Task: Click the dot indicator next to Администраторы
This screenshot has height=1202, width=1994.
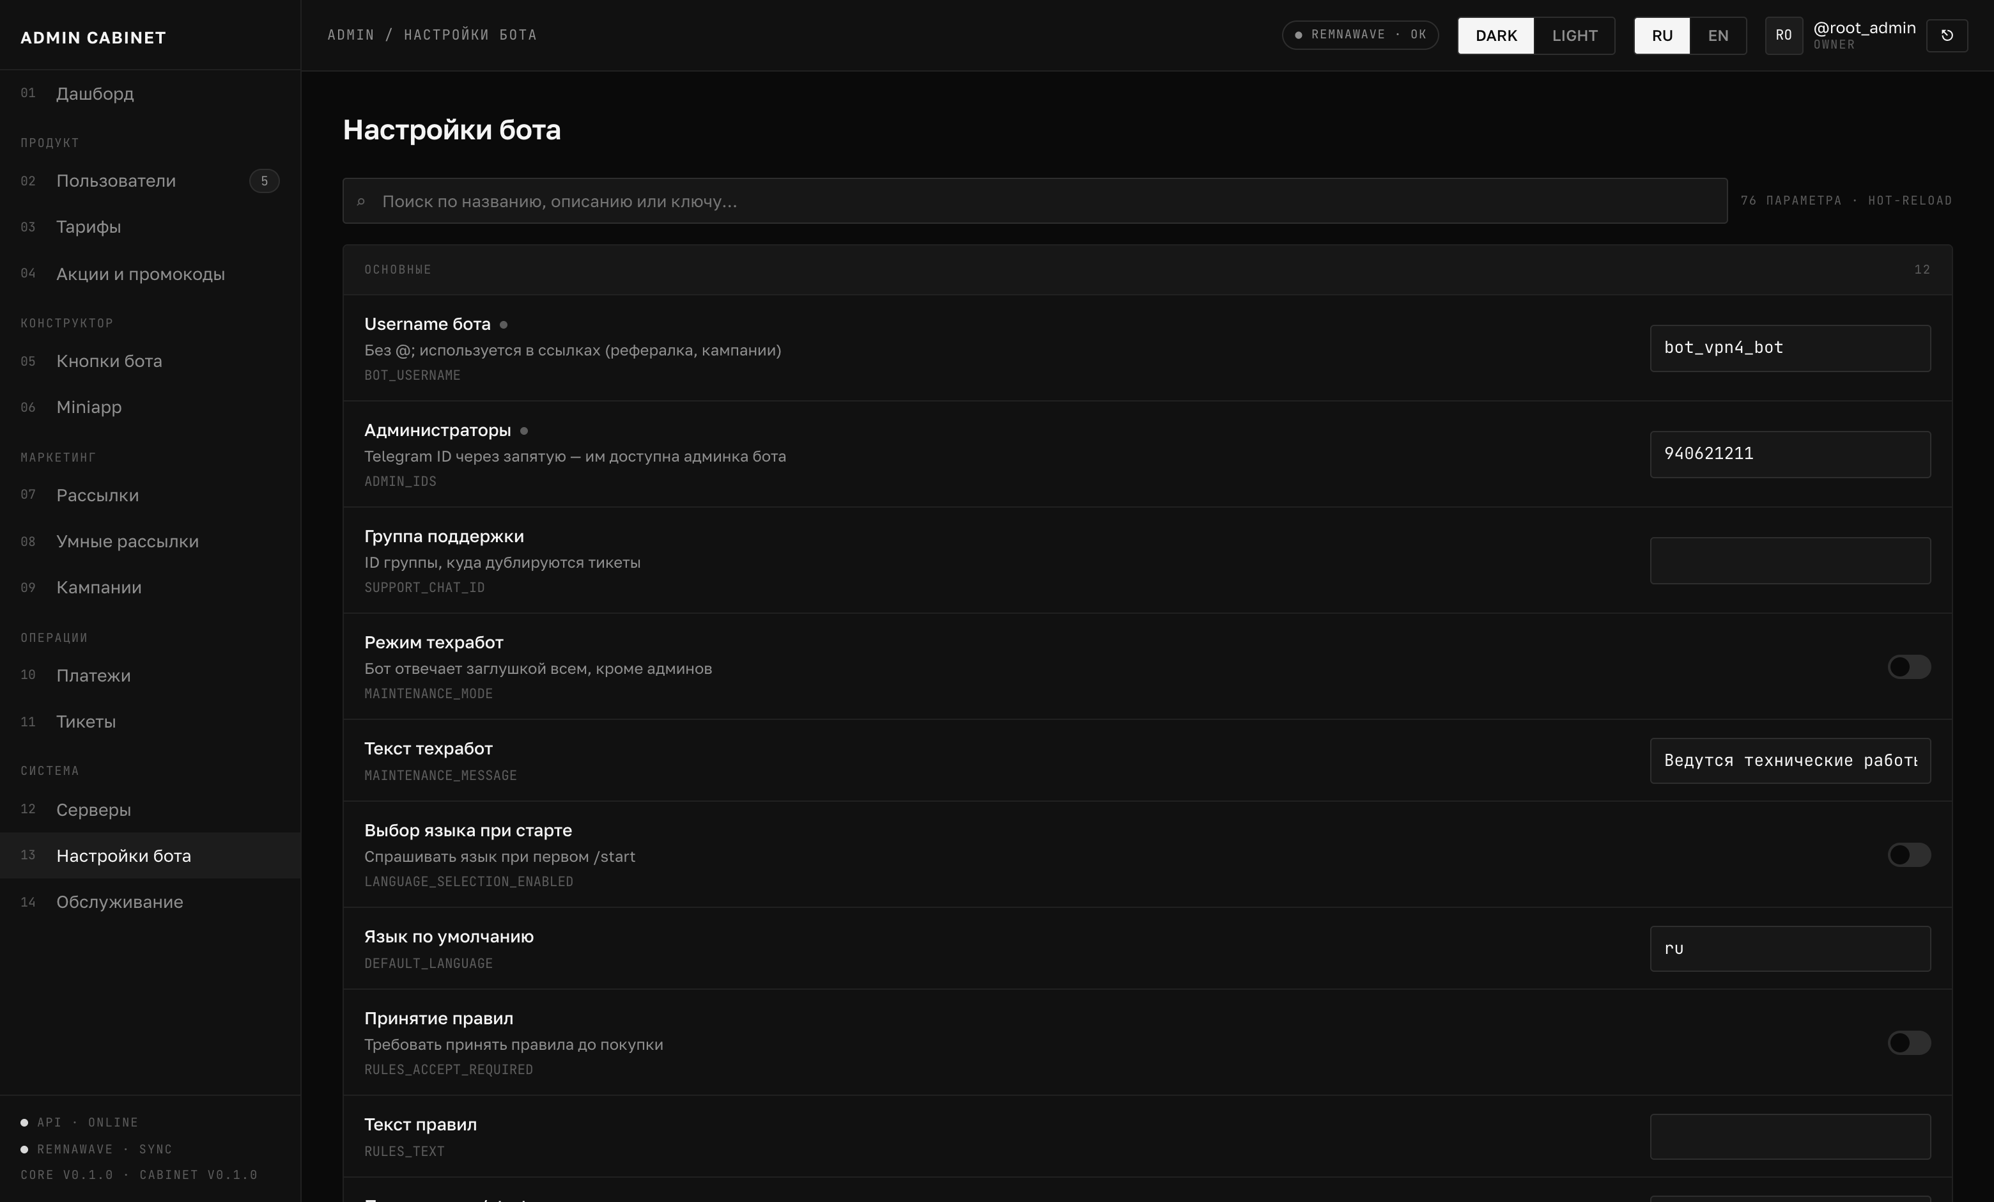Action: [523, 431]
